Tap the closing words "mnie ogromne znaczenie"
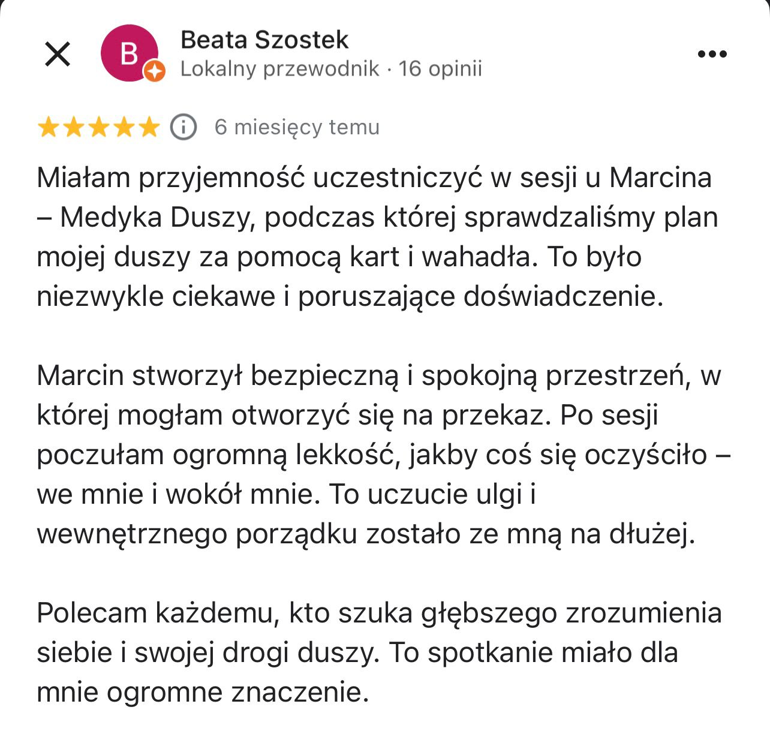The width and height of the screenshot is (770, 743). pyautogui.click(x=203, y=693)
